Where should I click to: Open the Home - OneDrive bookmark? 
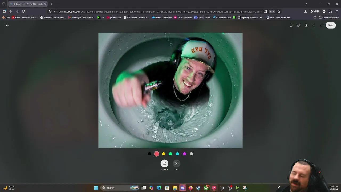[x=162, y=18]
